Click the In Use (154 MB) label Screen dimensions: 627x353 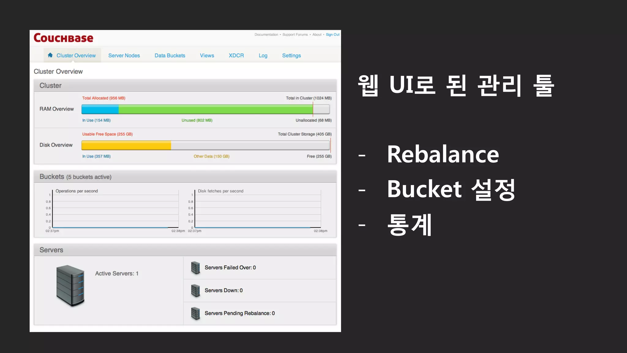(96, 120)
